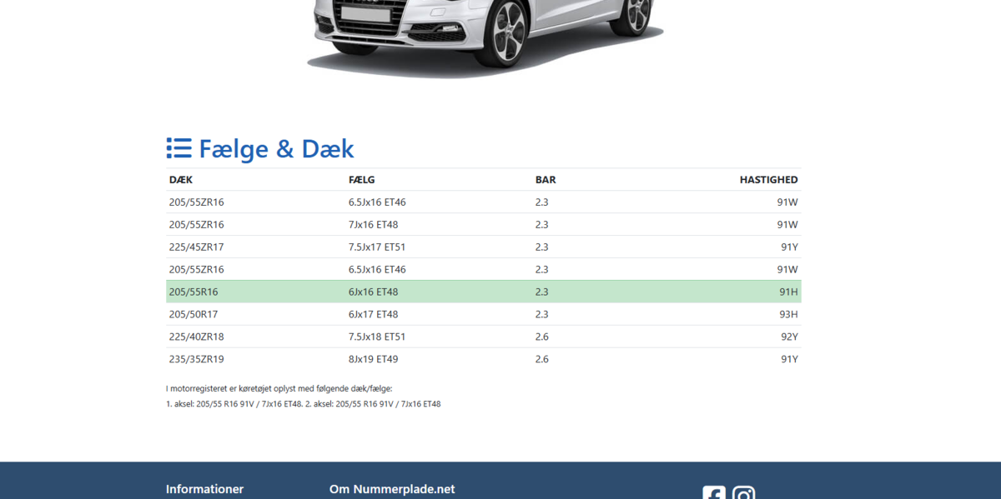This screenshot has height=499, width=1001.
Task: Open the Instagram profile icon
Action: (744, 493)
